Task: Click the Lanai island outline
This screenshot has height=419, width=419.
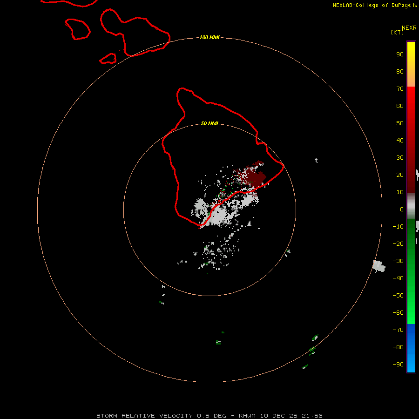Action: pos(77,29)
